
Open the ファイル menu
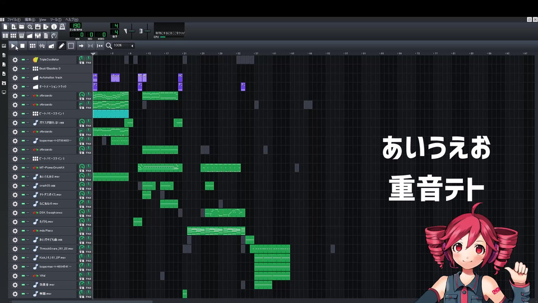13,20
